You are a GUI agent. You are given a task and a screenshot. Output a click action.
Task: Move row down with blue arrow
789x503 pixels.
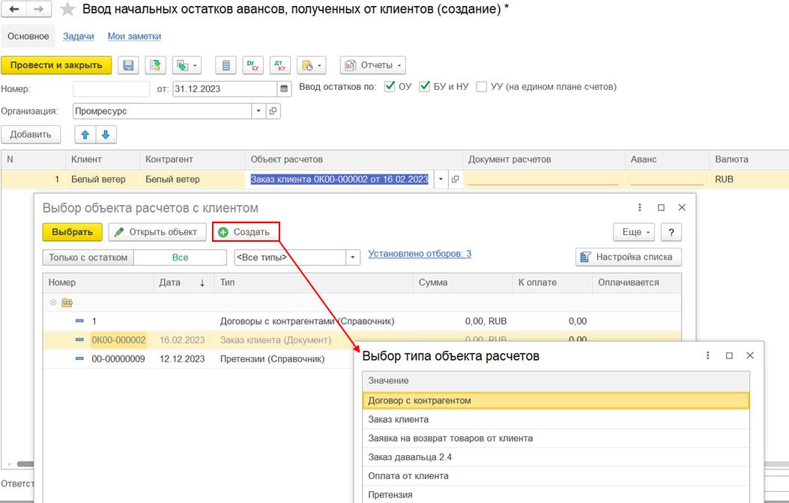106,135
